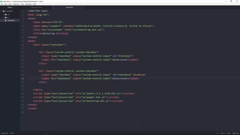This screenshot has width=240, height=135.
Task: Open the Edit menu
Action: click(x=6, y=4)
